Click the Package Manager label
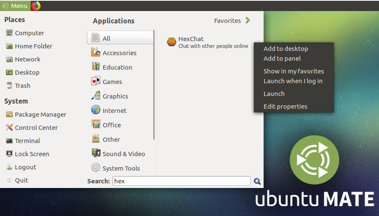The height and width of the screenshot is (216, 379). [x=40, y=115]
